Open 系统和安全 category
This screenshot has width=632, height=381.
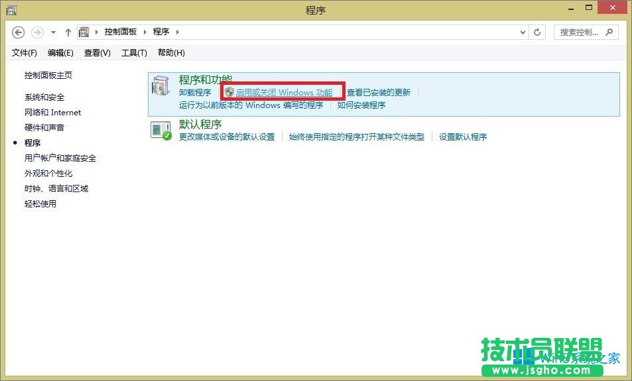pos(44,97)
